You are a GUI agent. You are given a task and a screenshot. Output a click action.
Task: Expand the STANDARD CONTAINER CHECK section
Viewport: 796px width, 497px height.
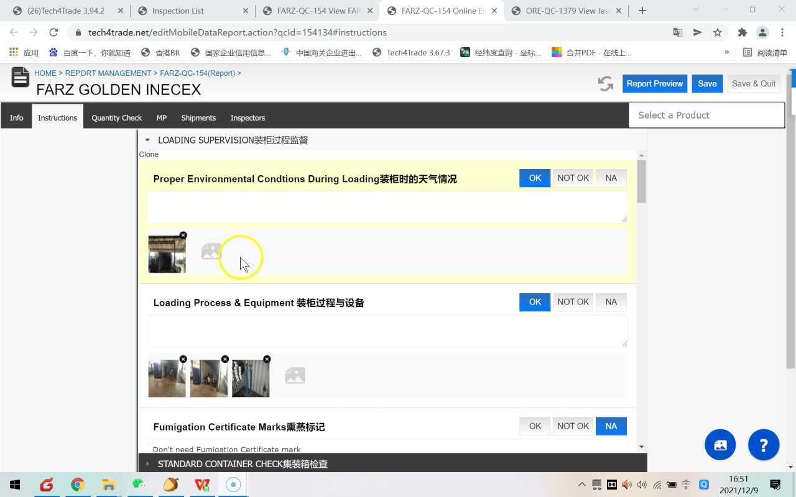pos(147,463)
